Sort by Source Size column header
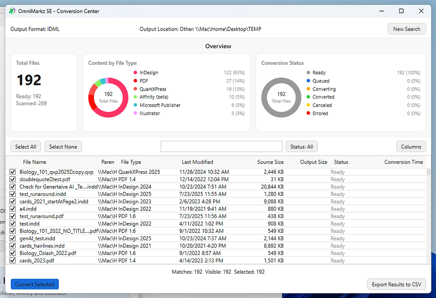The image size is (436, 298). 270,162
